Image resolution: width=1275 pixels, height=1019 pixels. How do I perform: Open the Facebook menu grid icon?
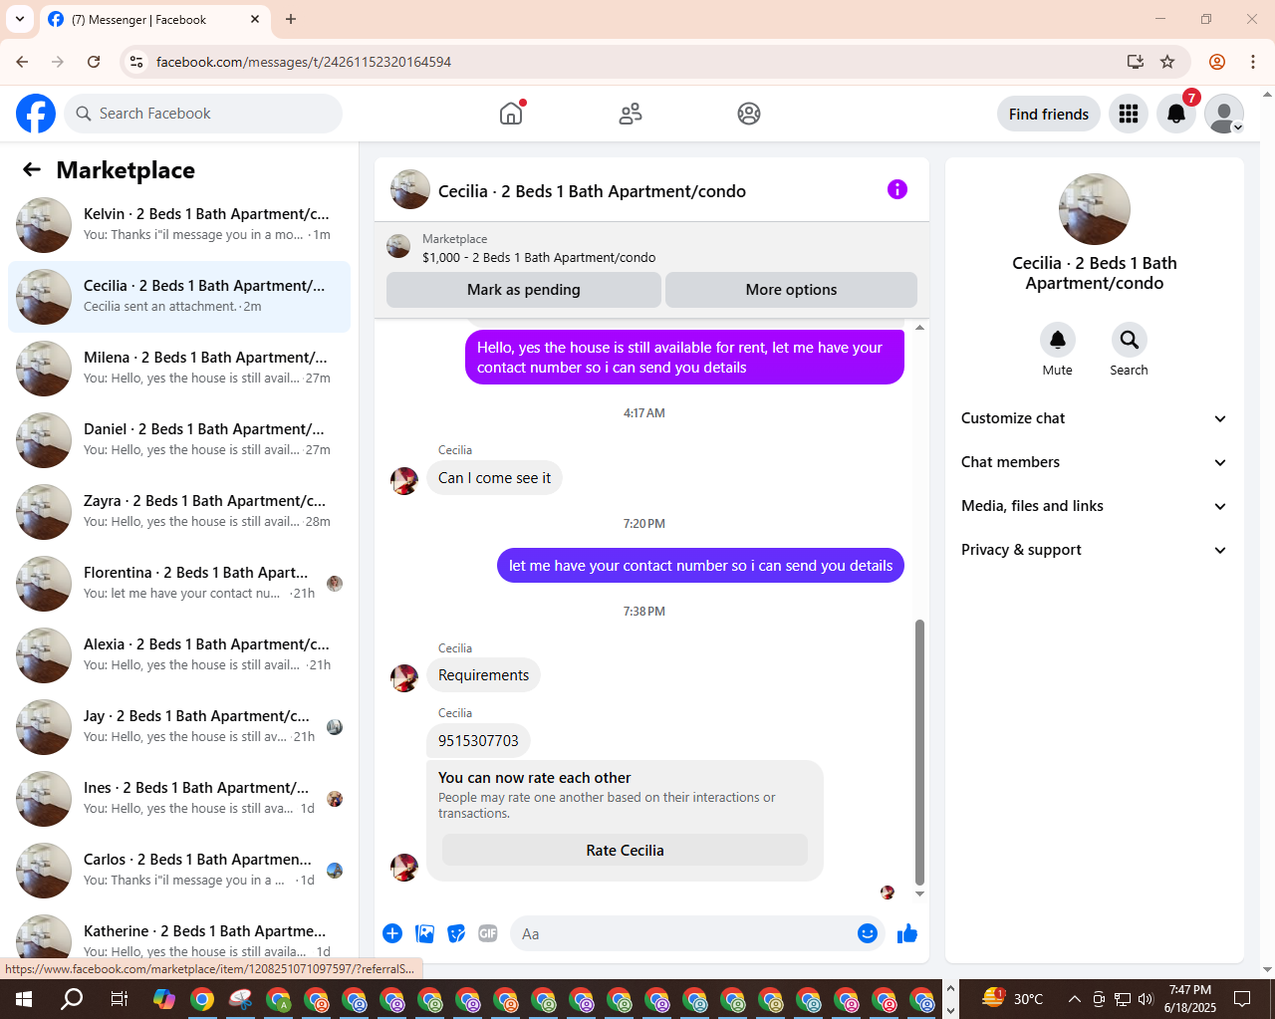click(x=1129, y=114)
